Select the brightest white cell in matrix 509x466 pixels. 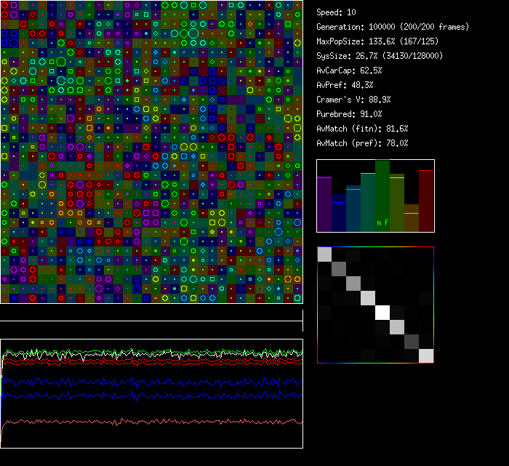382,312
